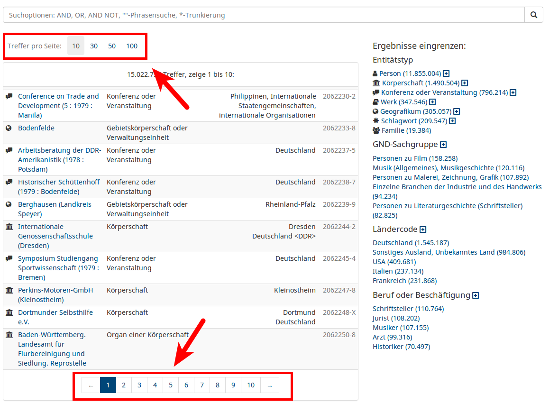Click the magnifier search button
Viewport: 549px width, 413px height.
[x=533, y=15]
